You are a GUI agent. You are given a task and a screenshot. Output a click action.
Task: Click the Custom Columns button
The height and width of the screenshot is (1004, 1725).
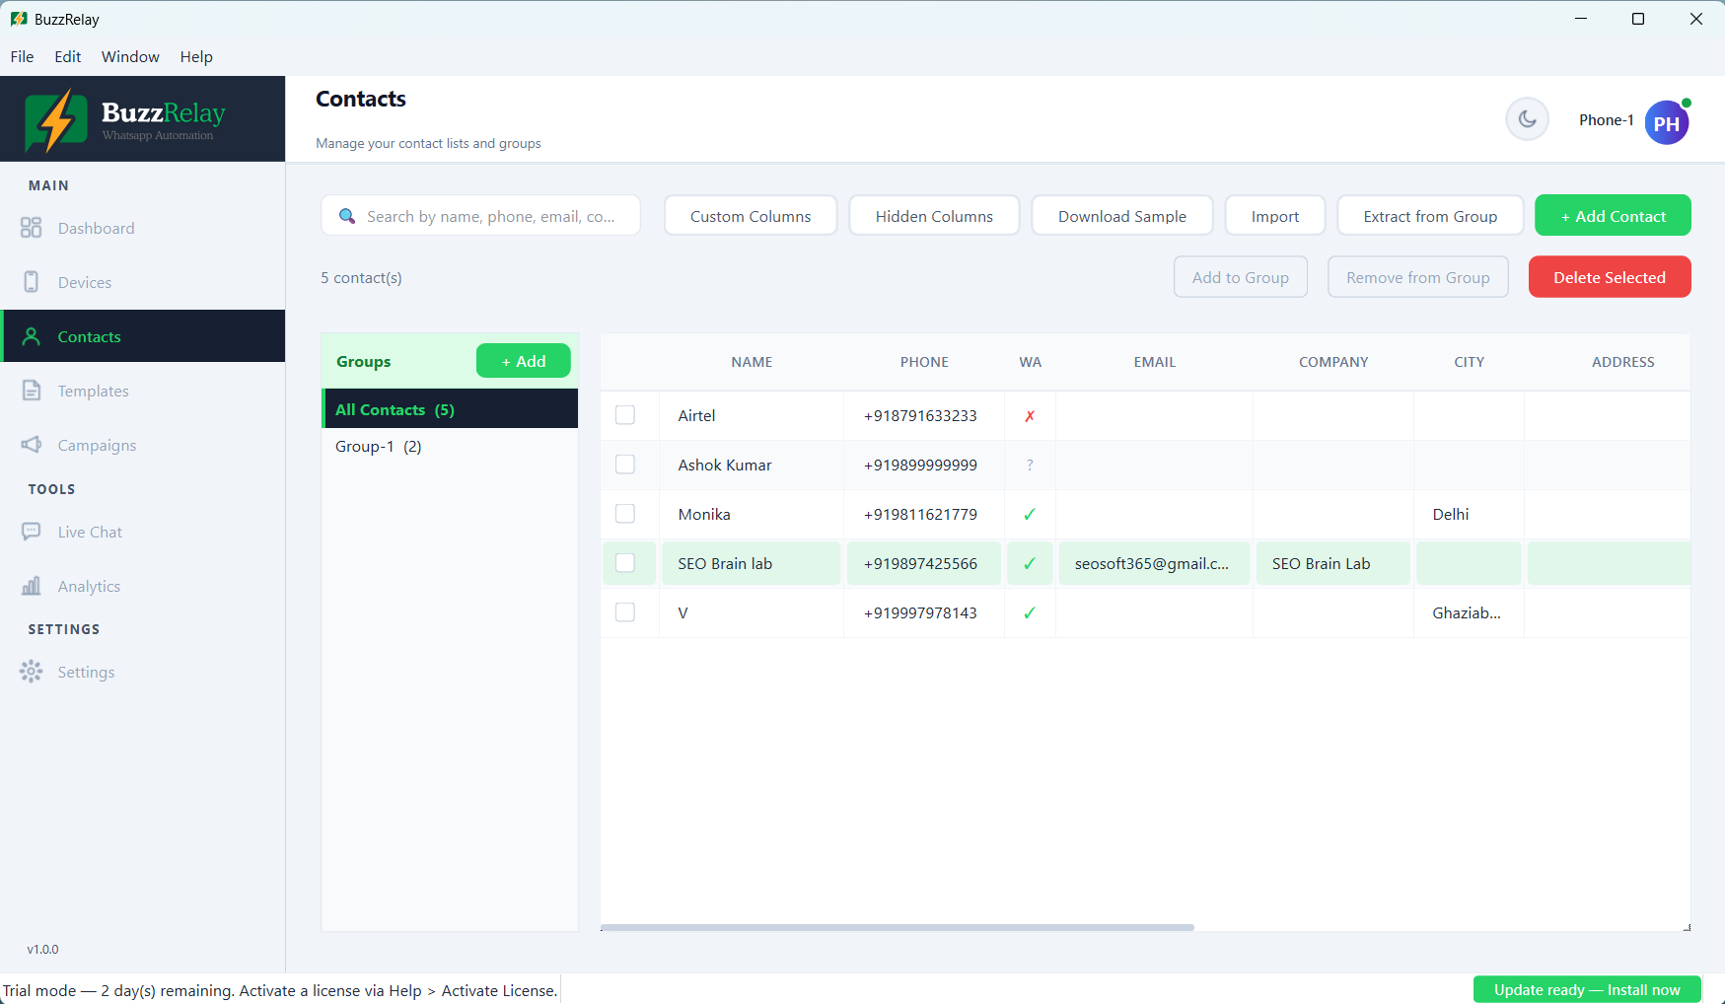point(751,216)
